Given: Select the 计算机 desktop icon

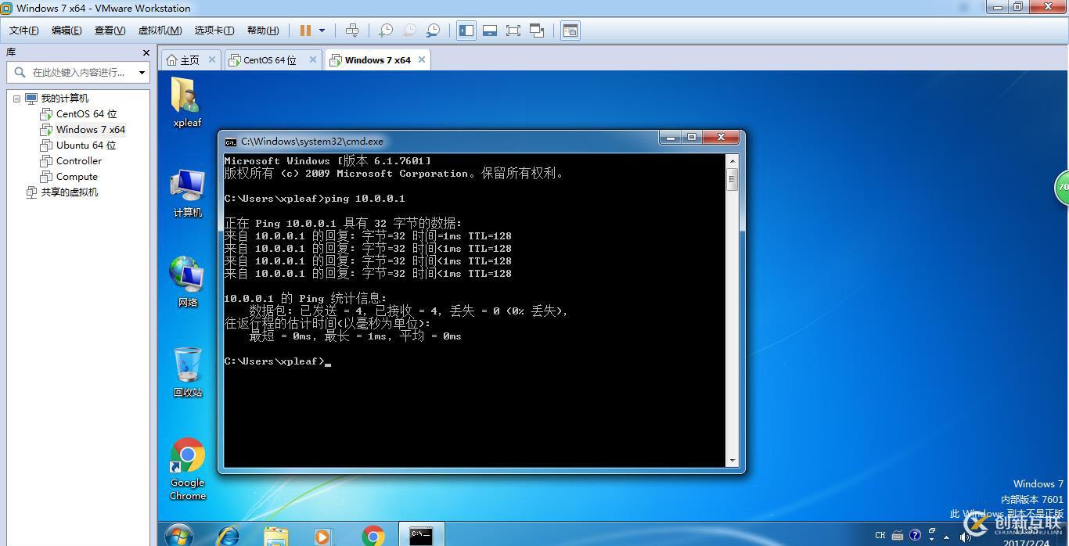Looking at the screenshot, I should click(187, 192).
